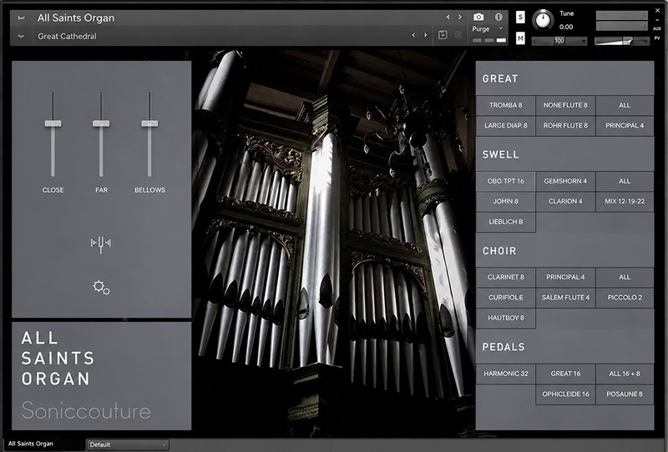Toggle the PV button

tap(657, 38)
